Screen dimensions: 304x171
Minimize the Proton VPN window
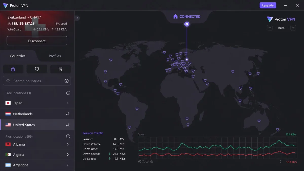point(286,5)
